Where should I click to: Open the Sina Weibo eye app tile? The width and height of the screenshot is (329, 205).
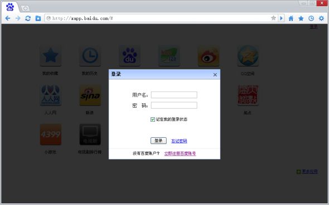pos(209,56)
